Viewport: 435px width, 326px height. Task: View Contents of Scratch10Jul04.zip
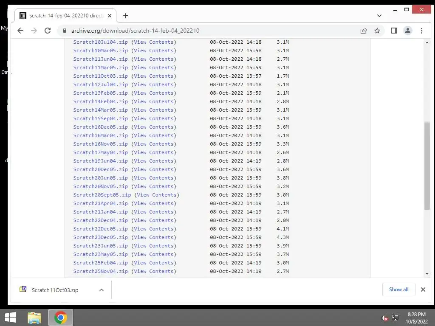coord(154,42)
